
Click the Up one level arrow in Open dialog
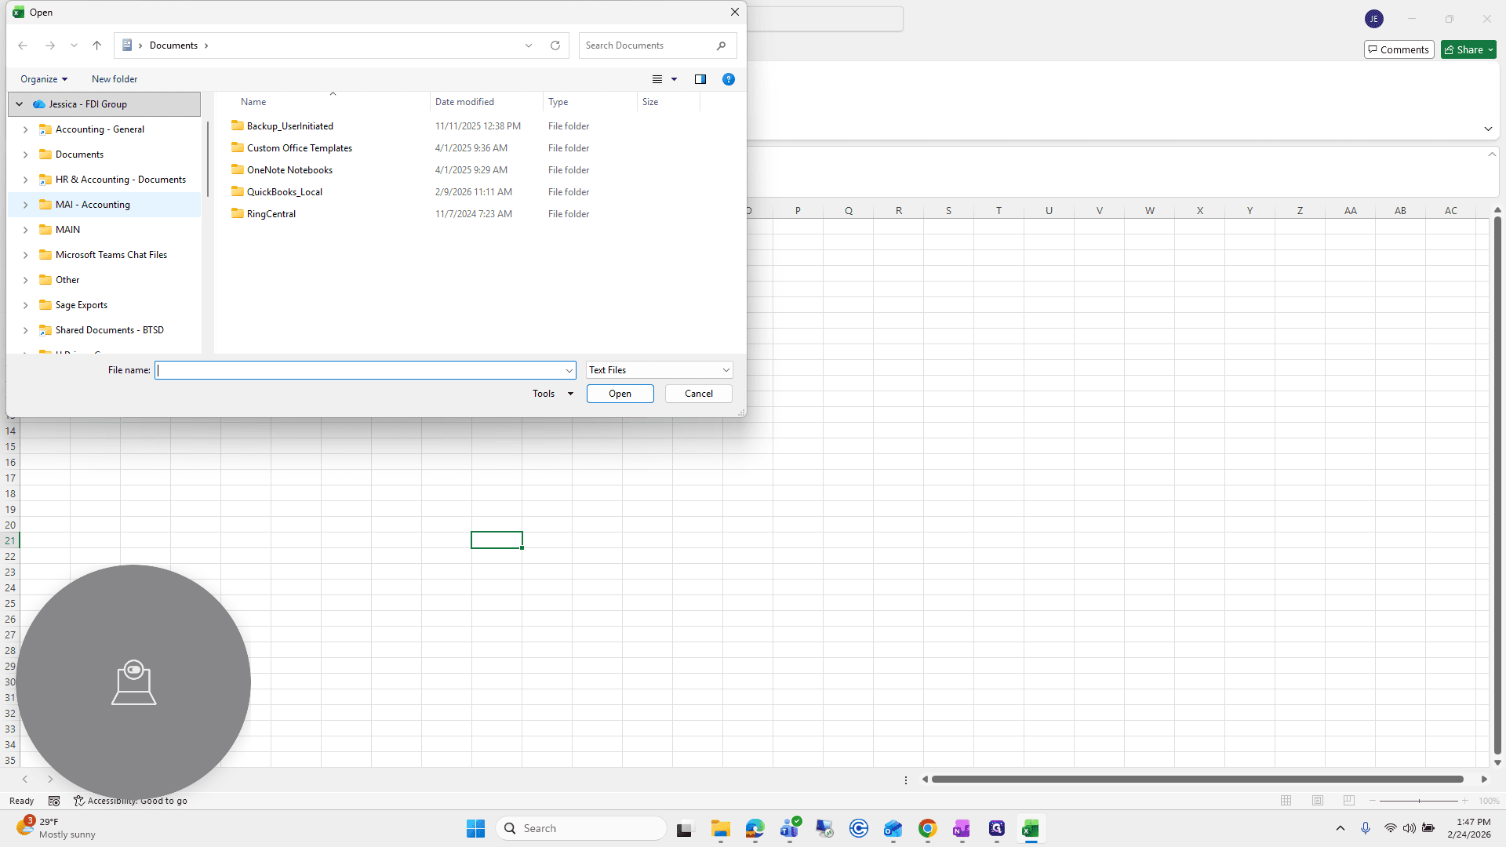click(x=96, y=45)
